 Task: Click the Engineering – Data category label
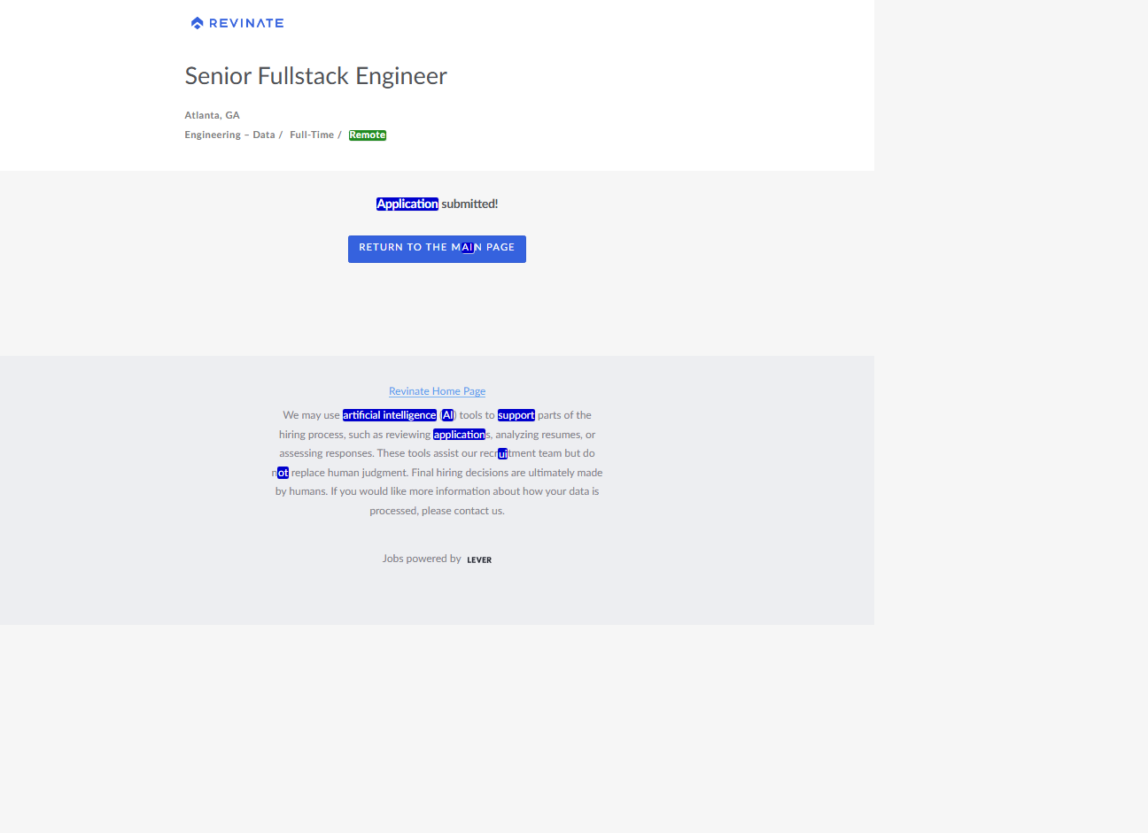click(229, 135)
